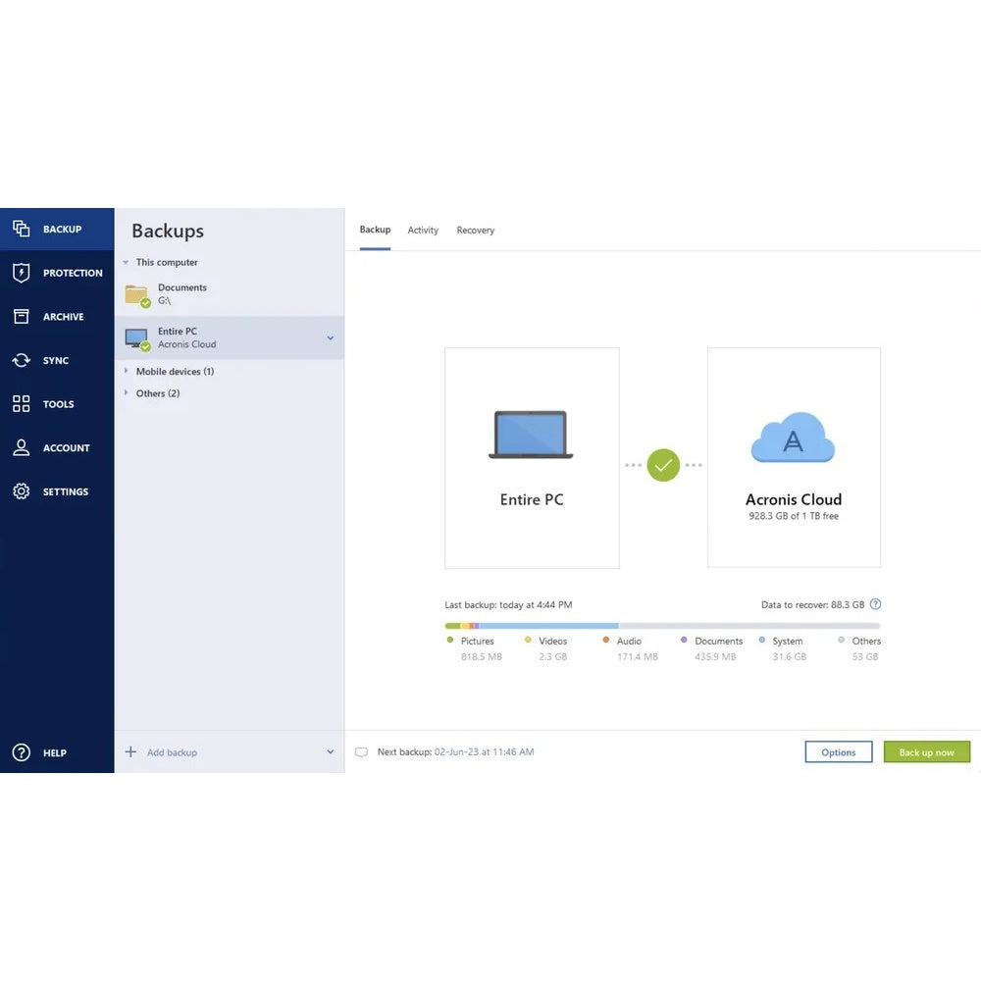
Task: Open the TOOLS menu label
Action: tap(58, 404)
